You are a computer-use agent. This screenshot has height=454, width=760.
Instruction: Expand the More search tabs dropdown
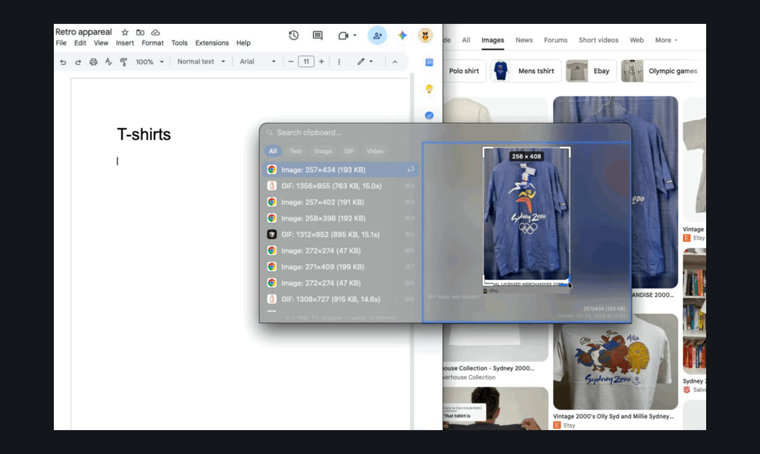667,40
